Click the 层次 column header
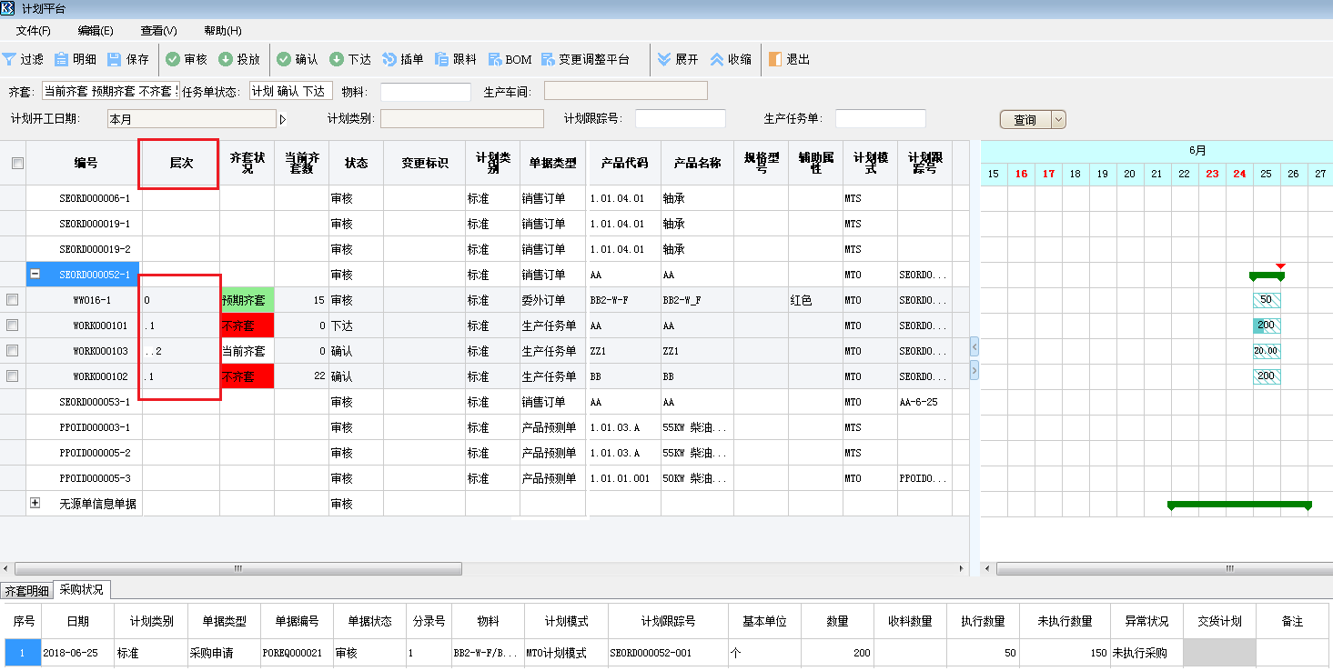The width and height of the screenshot is (1333, 671). 181,164
